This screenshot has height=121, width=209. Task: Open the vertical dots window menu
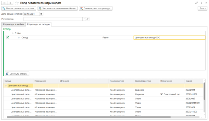pyautogui.click(x=201, y=3)
